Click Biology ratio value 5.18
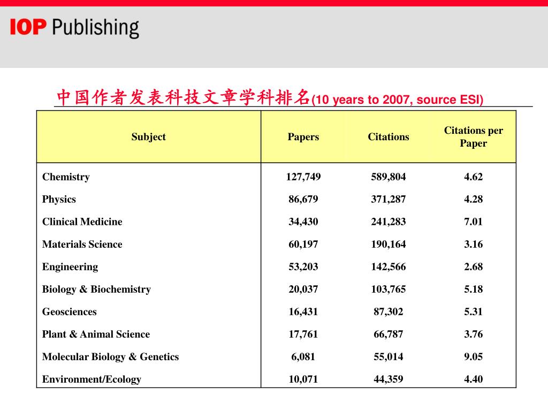Screen dimensions: 548x411 coord(473,290)
